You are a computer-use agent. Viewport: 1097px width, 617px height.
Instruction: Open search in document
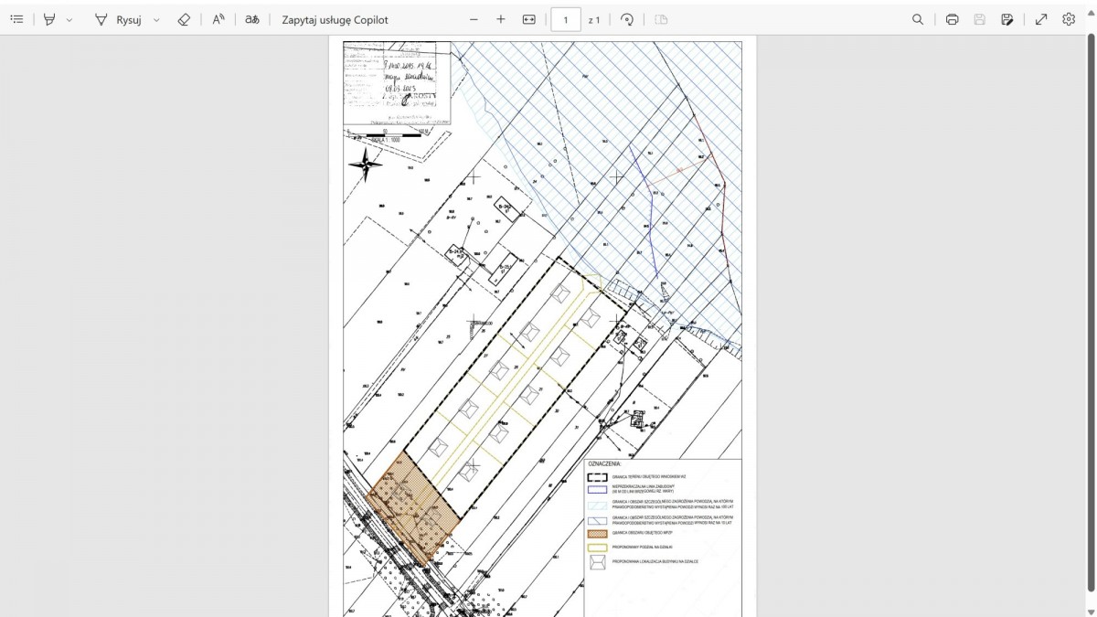click(918, 19)
